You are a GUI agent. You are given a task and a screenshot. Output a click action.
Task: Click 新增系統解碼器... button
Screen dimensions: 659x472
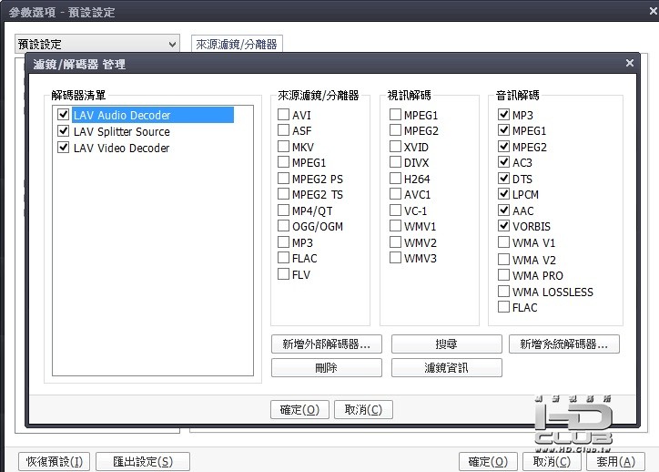[x=564, y=344]
